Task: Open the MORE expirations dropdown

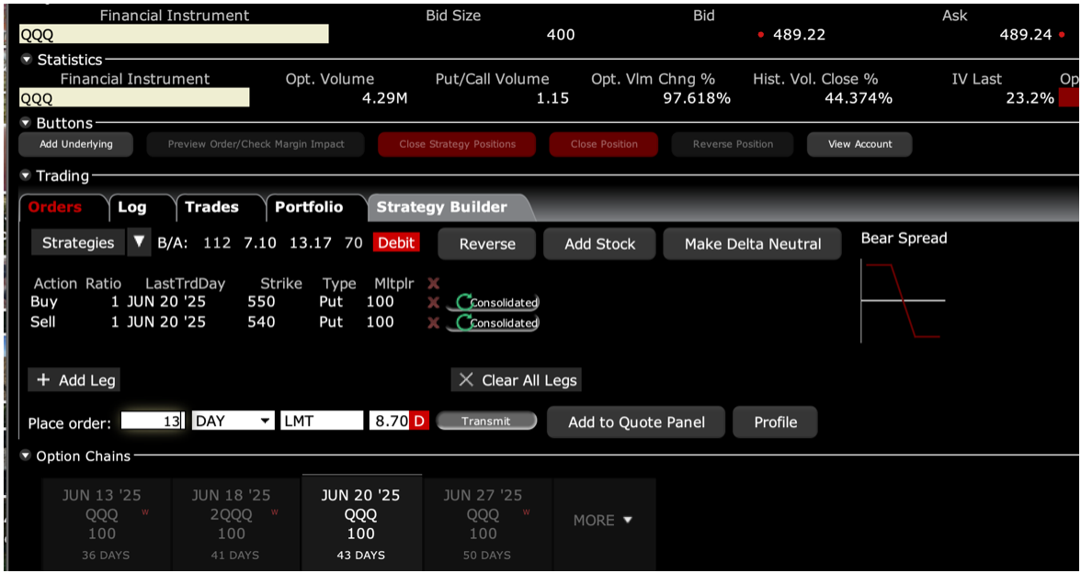Action: click(603, 521)
